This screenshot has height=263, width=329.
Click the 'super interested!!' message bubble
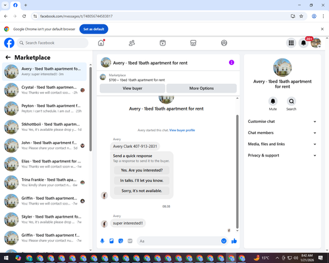click(x=128, y=223)
